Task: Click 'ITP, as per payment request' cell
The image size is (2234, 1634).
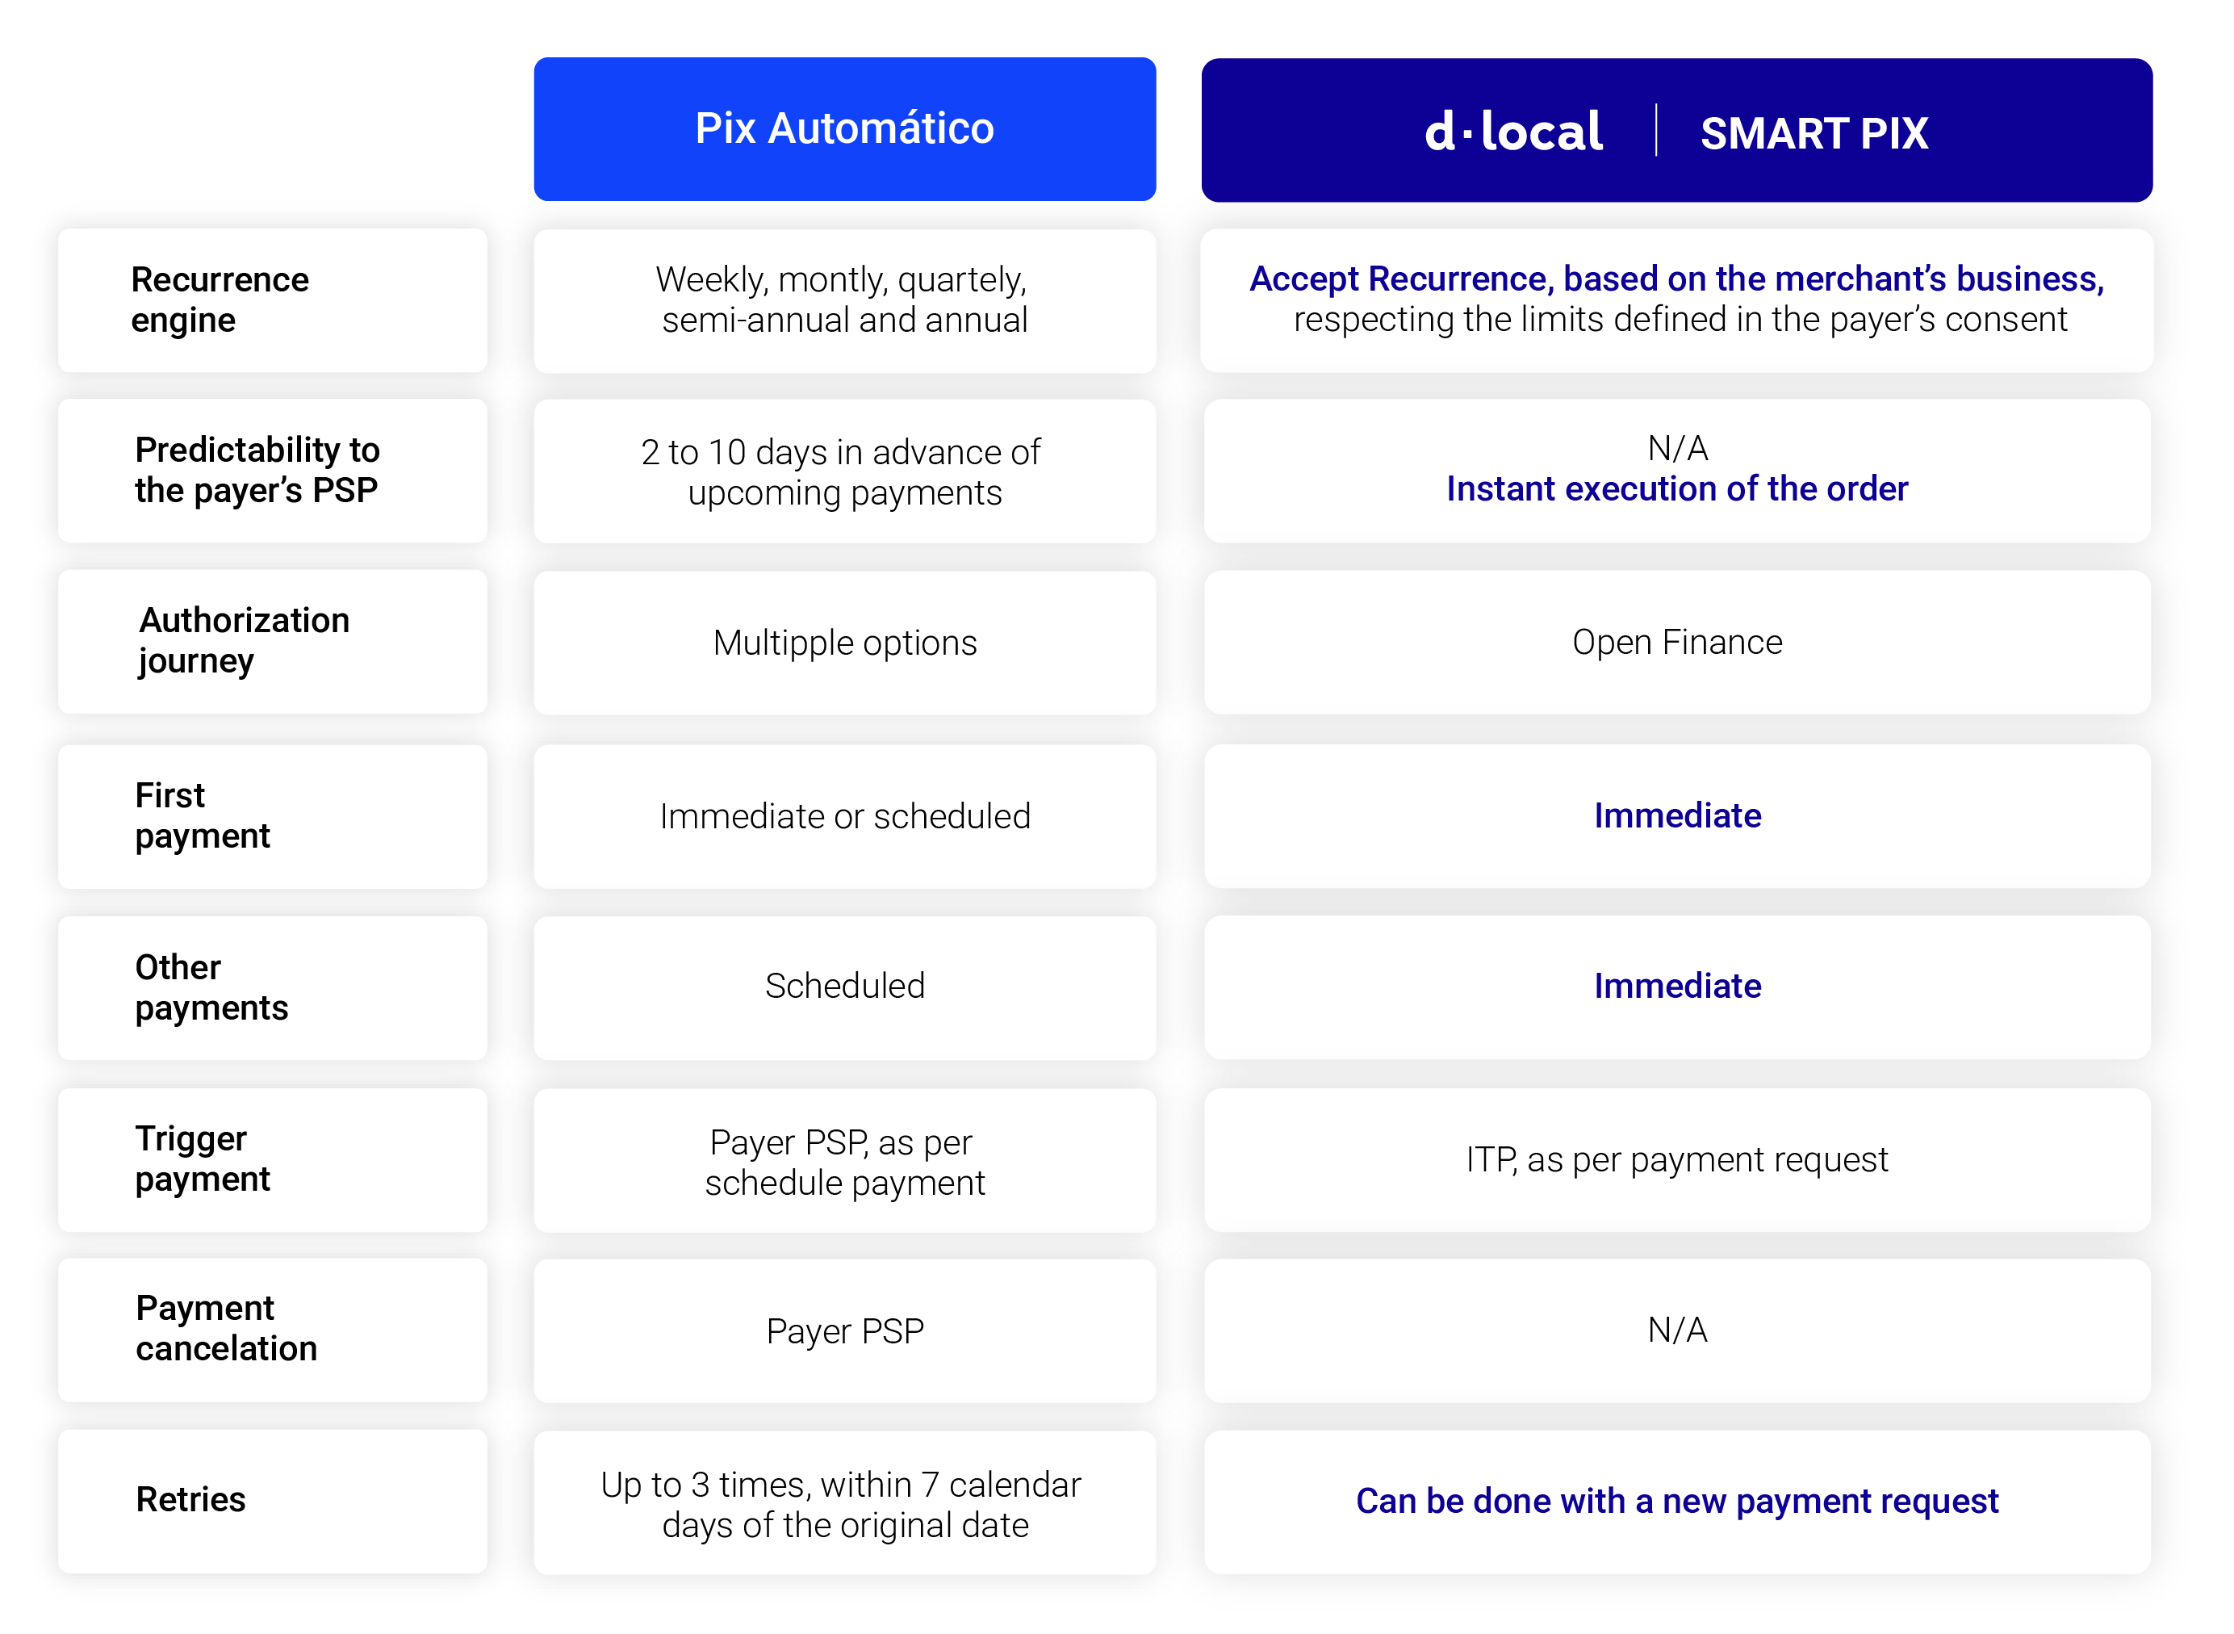Action: tap(1677, 1160)
